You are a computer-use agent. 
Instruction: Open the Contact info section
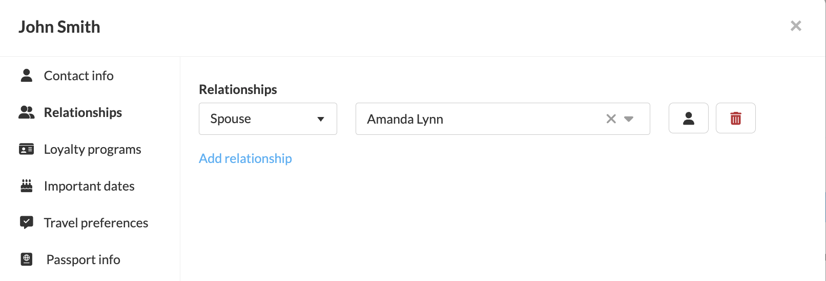(79, 76)
